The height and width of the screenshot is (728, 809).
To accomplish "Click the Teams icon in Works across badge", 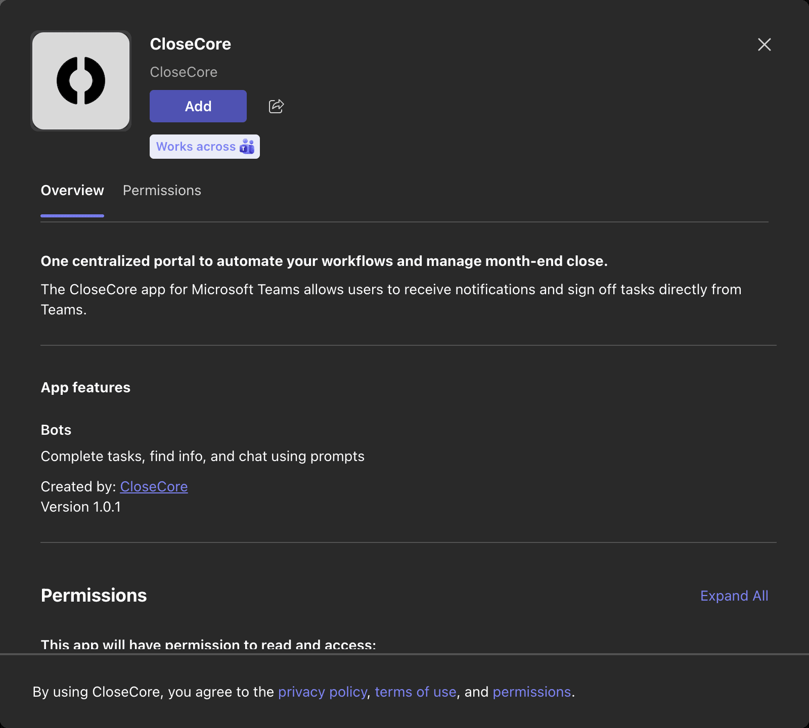I will [x=247, y=147].
